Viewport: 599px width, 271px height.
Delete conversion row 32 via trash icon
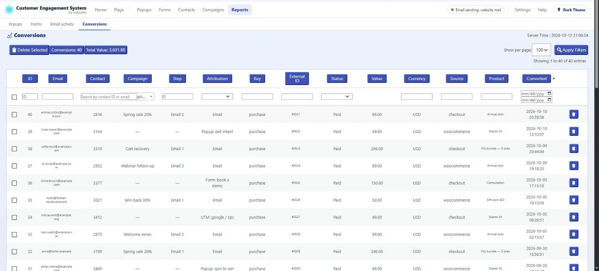574,251
